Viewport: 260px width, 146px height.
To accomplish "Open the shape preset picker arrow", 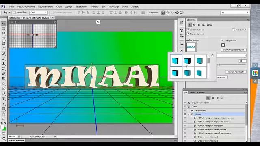I will [x=196, y=47].
